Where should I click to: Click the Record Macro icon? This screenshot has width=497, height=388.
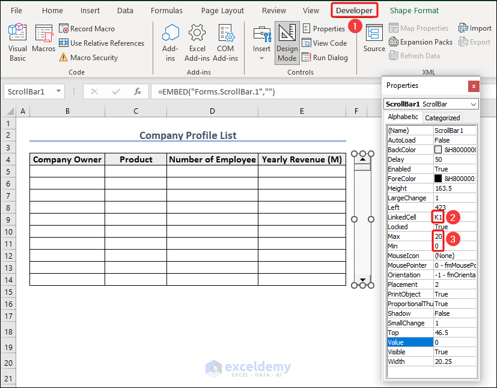63,28
